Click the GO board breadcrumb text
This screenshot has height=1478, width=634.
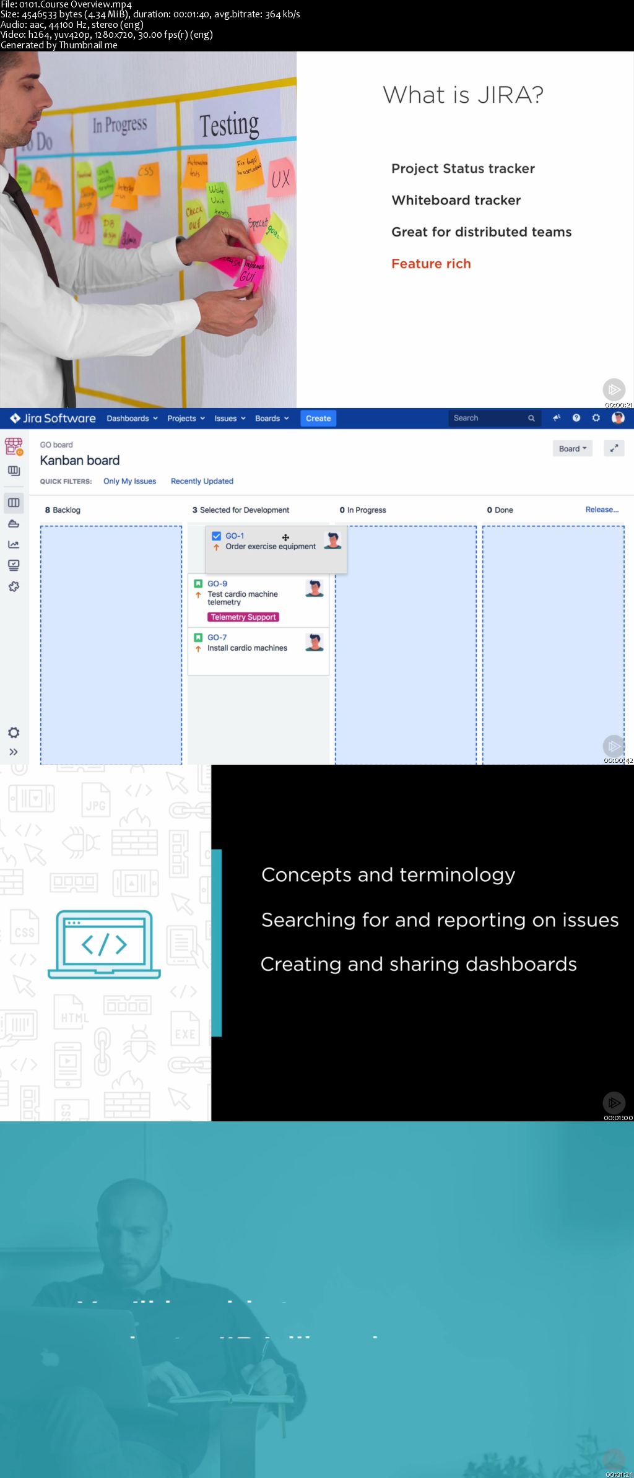pos(56,445)
